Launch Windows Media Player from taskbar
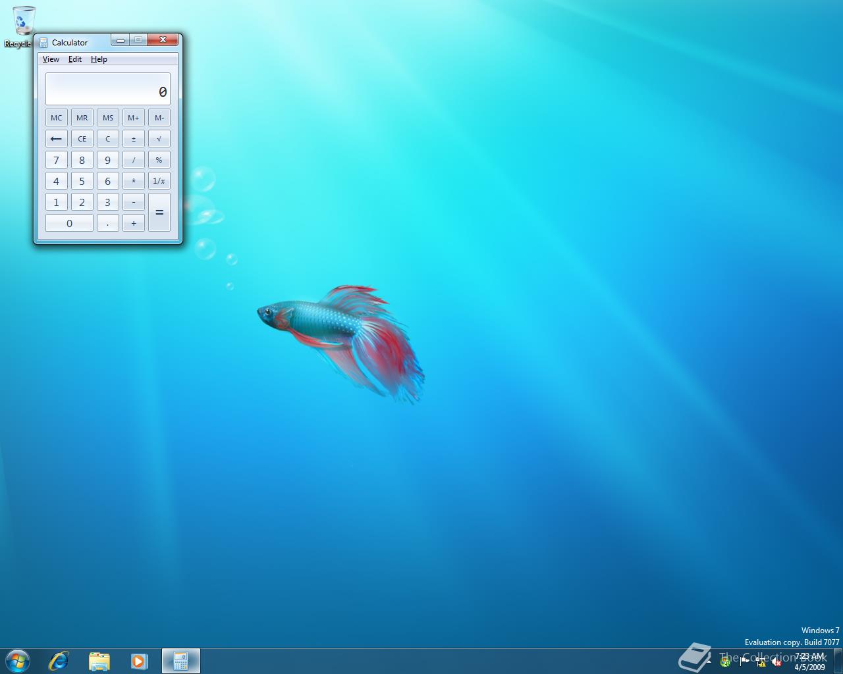 [x=139, y=661]
